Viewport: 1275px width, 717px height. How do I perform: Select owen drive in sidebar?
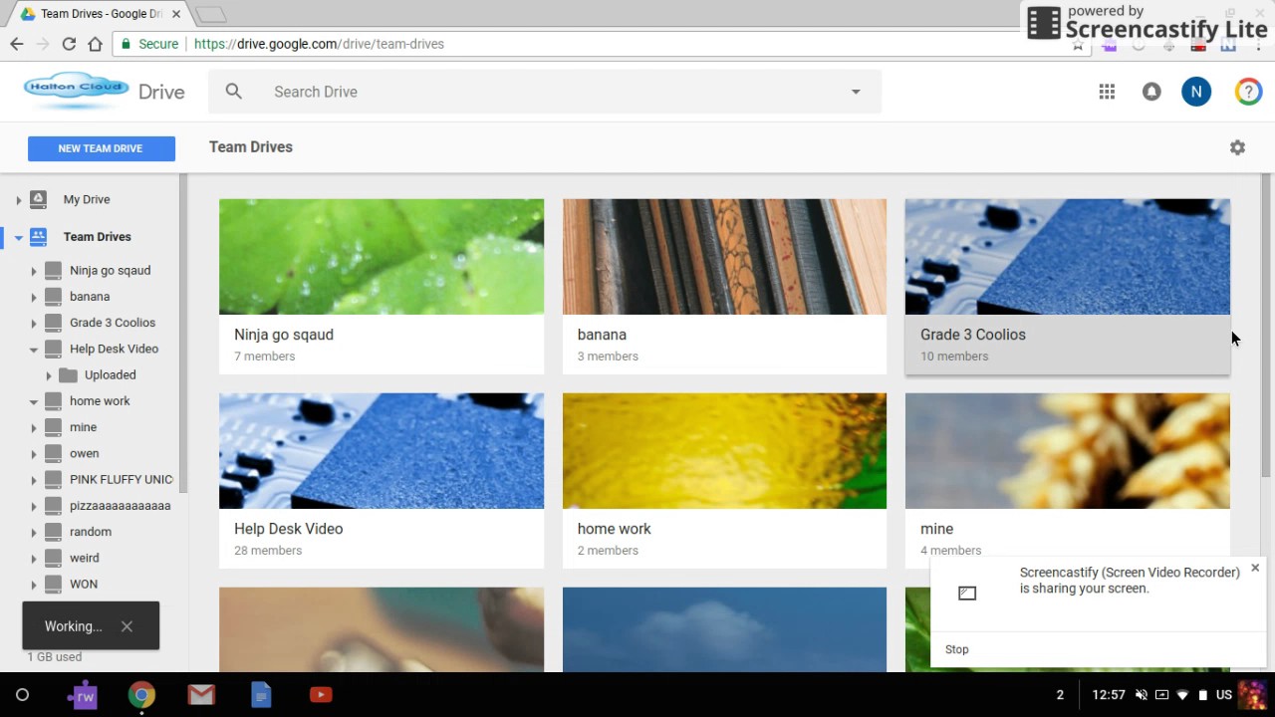(85, 453)
